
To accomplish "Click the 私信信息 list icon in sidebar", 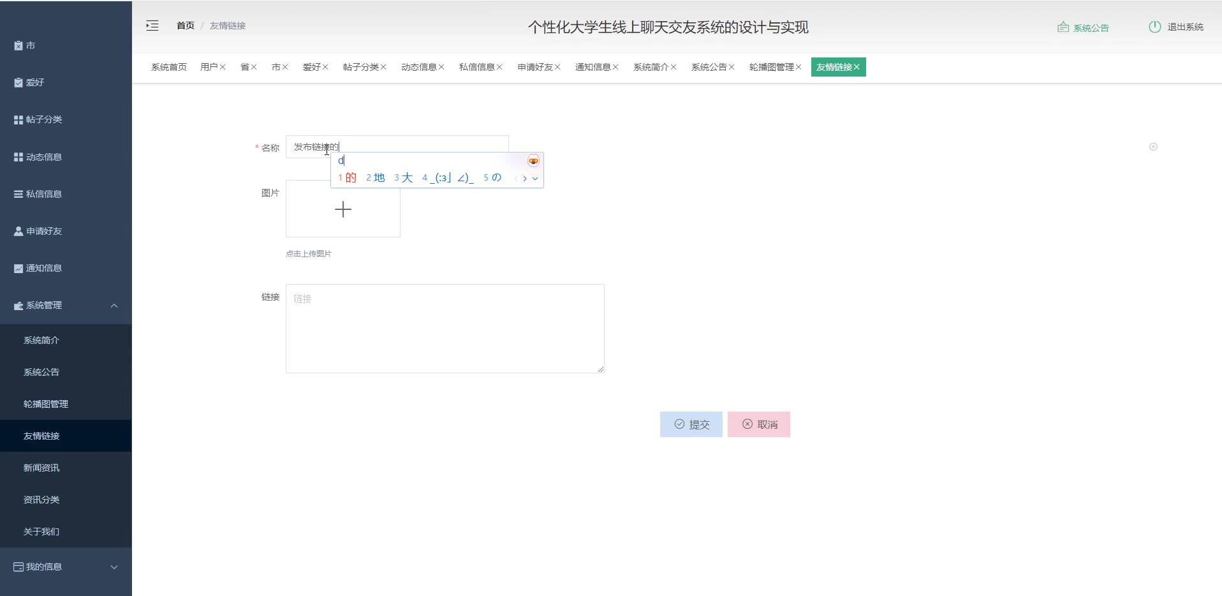I will [18, 194].
